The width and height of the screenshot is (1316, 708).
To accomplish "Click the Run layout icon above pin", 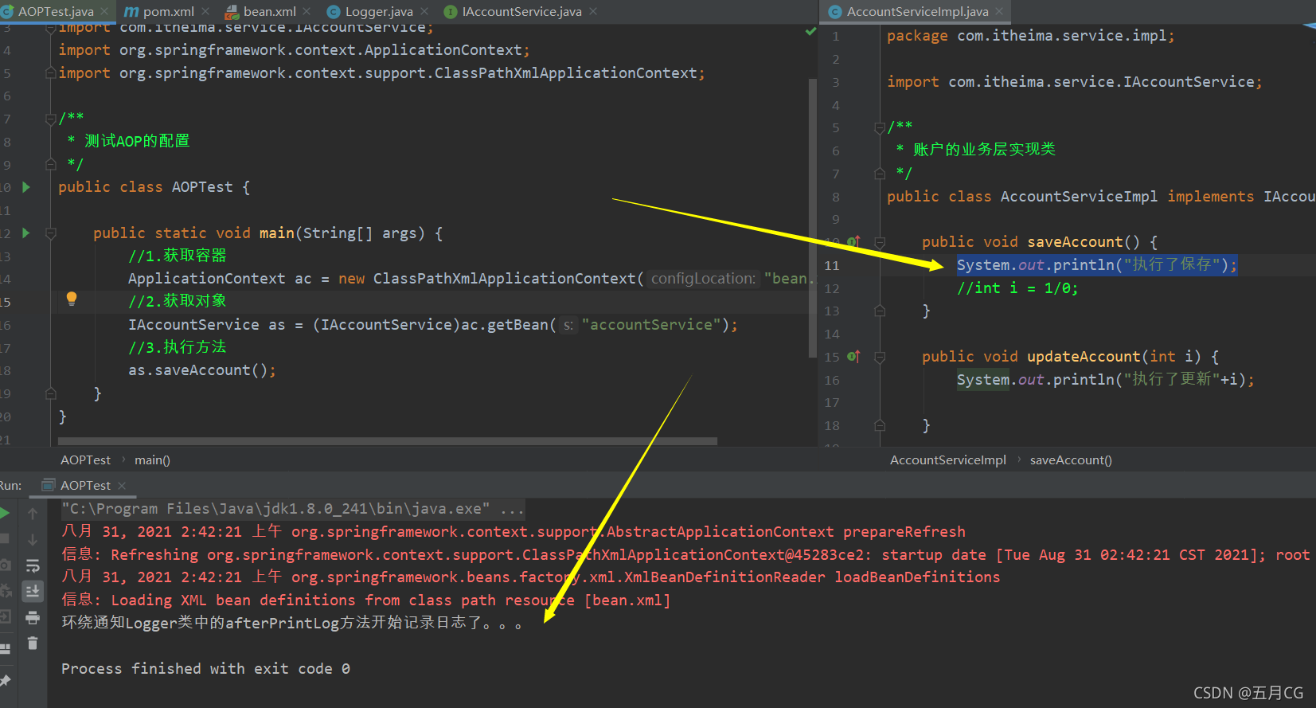I will (5, 649).
